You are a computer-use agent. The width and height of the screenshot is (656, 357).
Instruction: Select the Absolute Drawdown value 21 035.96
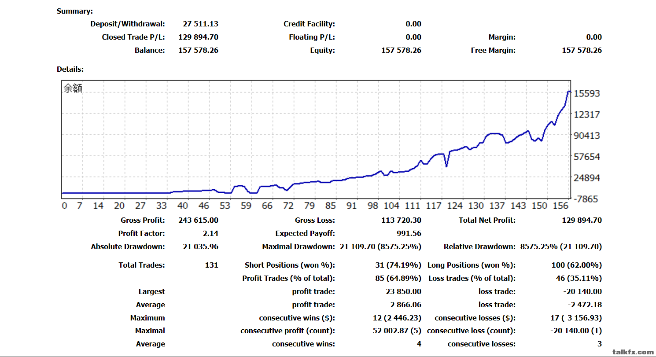tap(200, 247)
